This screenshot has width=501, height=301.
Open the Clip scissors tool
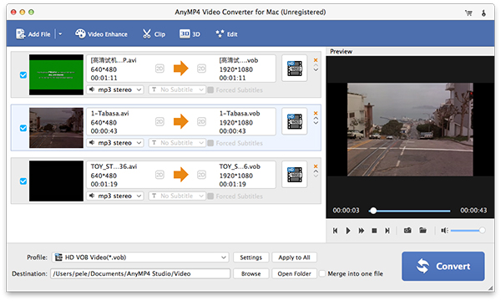pos(154,34)
